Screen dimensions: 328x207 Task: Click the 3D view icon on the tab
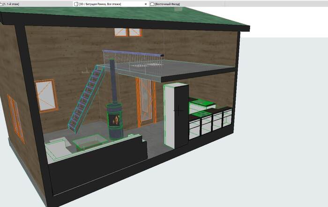coord(76,4)
